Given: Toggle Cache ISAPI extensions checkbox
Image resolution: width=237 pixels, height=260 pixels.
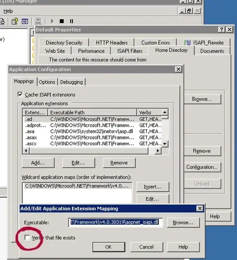Looking at the screenshot, I should click(x=20, y=95).
